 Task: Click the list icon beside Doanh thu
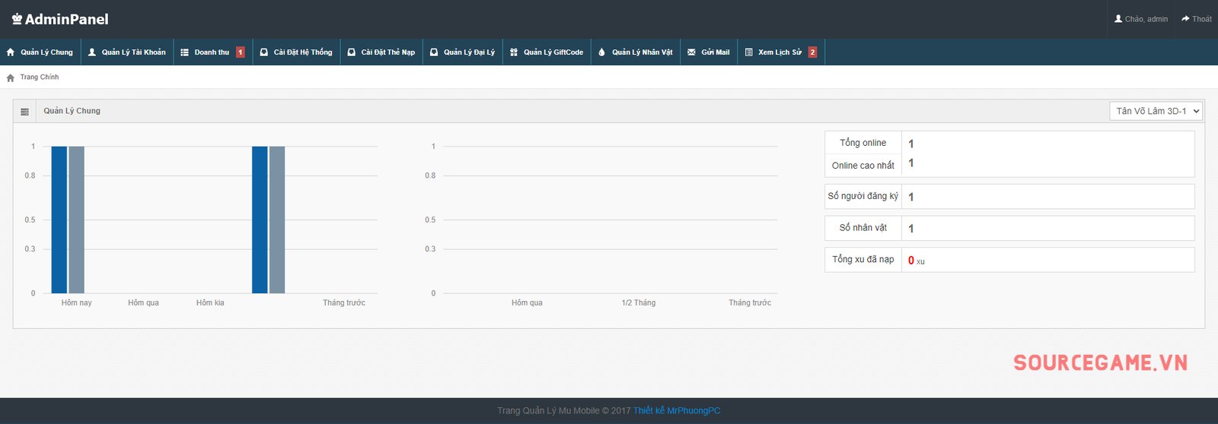click(184, 52)
